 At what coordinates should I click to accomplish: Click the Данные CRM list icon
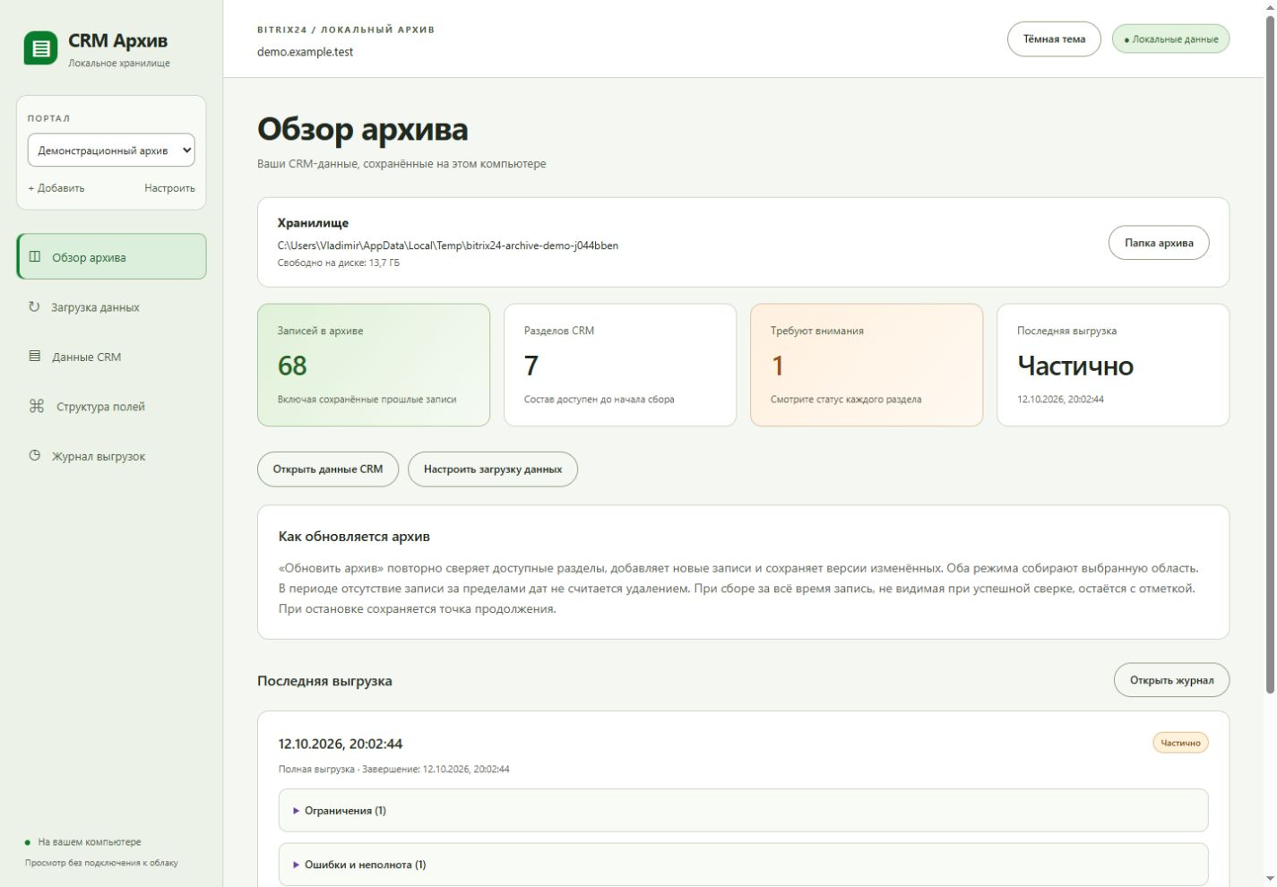(35, 356)
